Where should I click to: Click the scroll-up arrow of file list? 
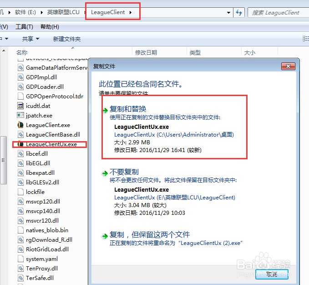(4, 51)
